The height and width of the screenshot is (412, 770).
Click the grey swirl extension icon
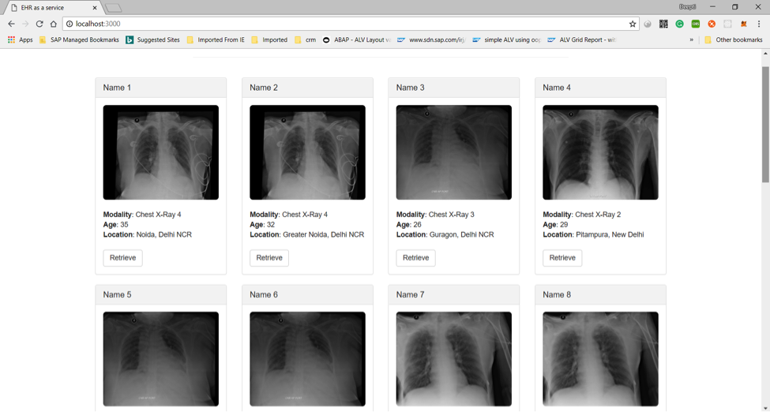pyautogui.click(x=648, y=24)
